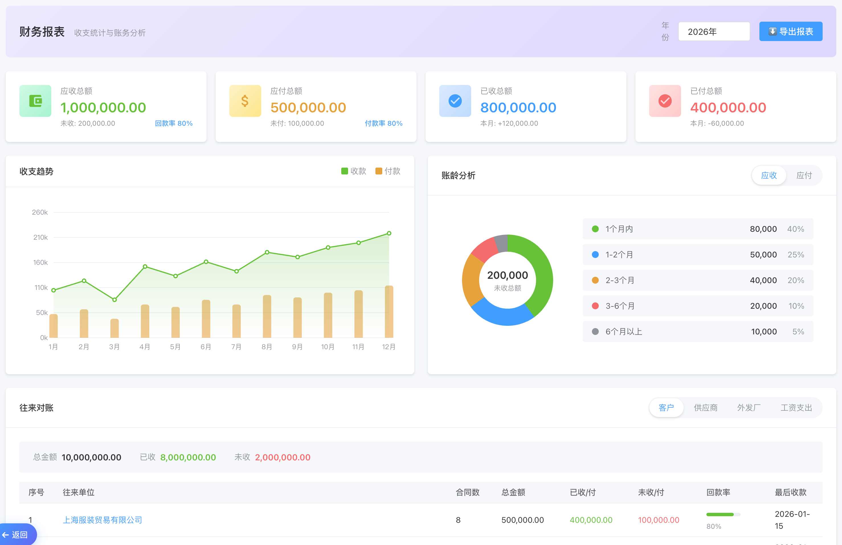Click the 80% 回款率 progress bar
Viewport: 842px width, 545px height.
[x=723, y=514]
